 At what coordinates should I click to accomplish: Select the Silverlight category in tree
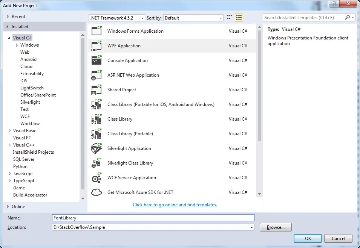click(x=30, y=102)
